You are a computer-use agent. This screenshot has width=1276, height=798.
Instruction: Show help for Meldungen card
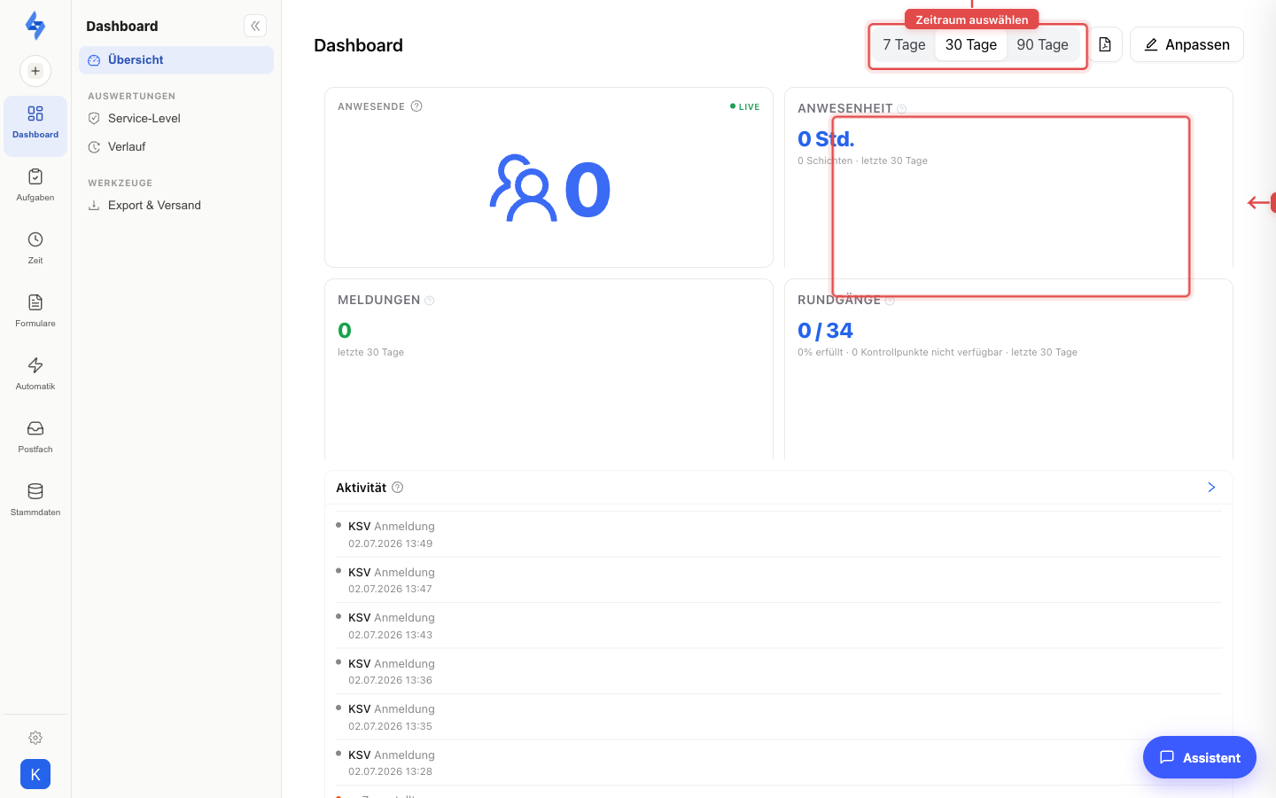tap(430, 301)
